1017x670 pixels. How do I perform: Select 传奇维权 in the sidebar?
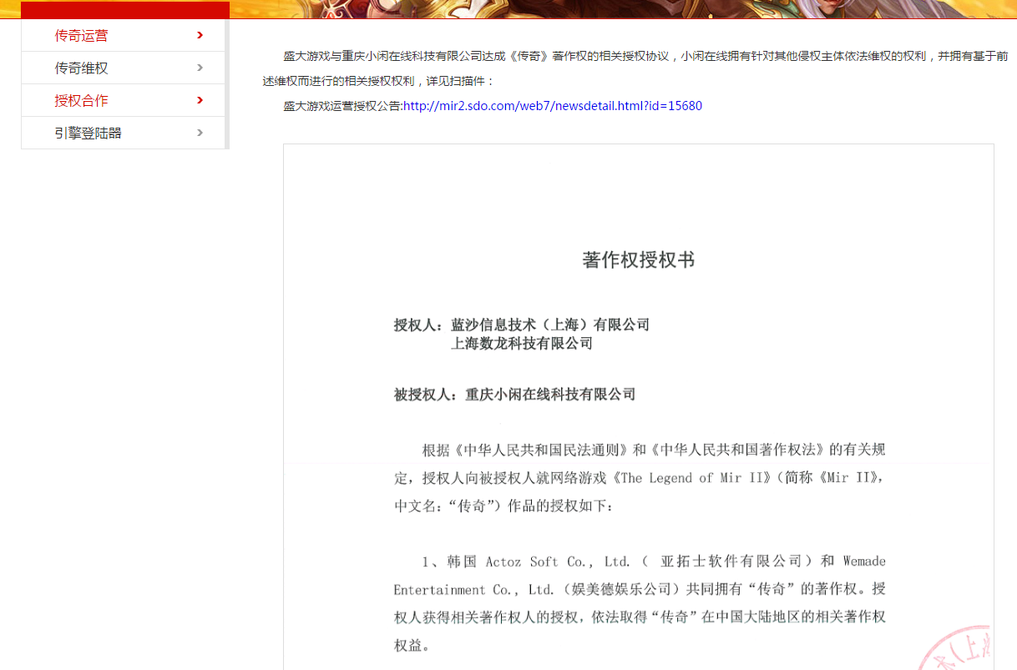[81, 68]
